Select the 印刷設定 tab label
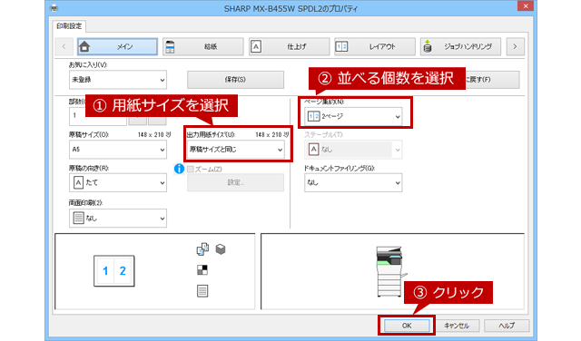The image size is (581, 341). (x=69, y=26)
